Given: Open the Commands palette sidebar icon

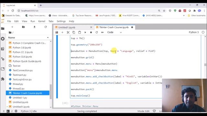Looking at the screenshot, I should [3, 49].
